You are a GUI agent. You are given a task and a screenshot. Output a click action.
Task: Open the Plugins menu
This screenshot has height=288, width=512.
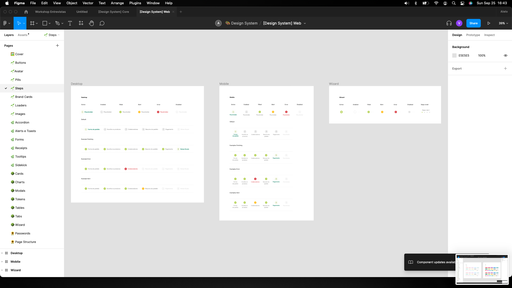pos(135,3)
